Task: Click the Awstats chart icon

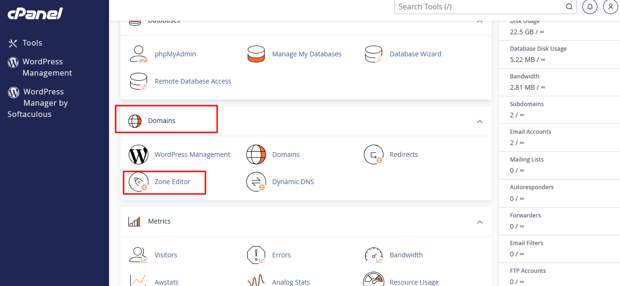Action: click(x=139, y=279)
